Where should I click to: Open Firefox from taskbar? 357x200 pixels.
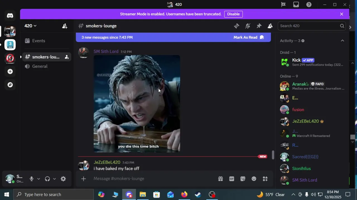tap(184, 194)
